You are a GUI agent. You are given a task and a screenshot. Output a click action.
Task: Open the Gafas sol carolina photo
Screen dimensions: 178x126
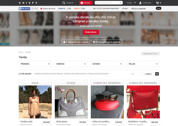pos(107,102)
